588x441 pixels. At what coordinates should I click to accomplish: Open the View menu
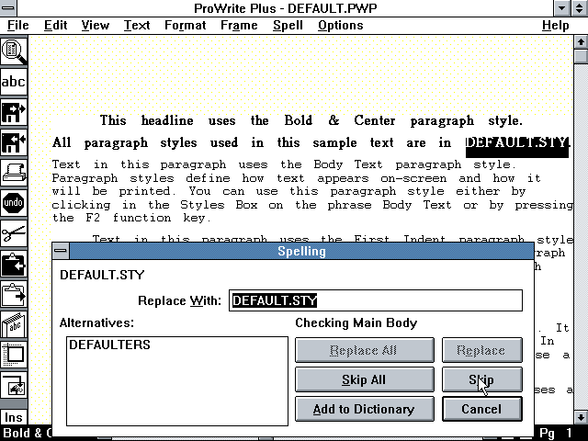(x=96, y=25)
